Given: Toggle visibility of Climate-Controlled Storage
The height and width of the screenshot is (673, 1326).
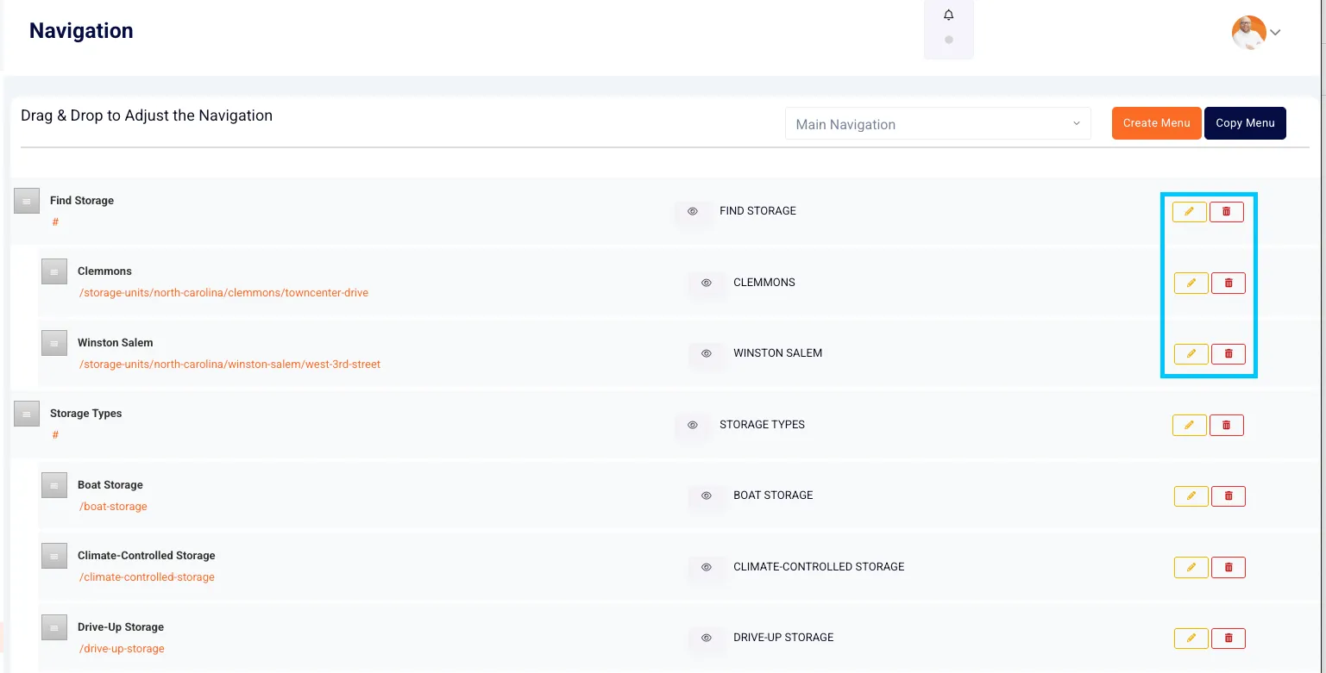Looking at the screenshot, I should tap(707, 567).
